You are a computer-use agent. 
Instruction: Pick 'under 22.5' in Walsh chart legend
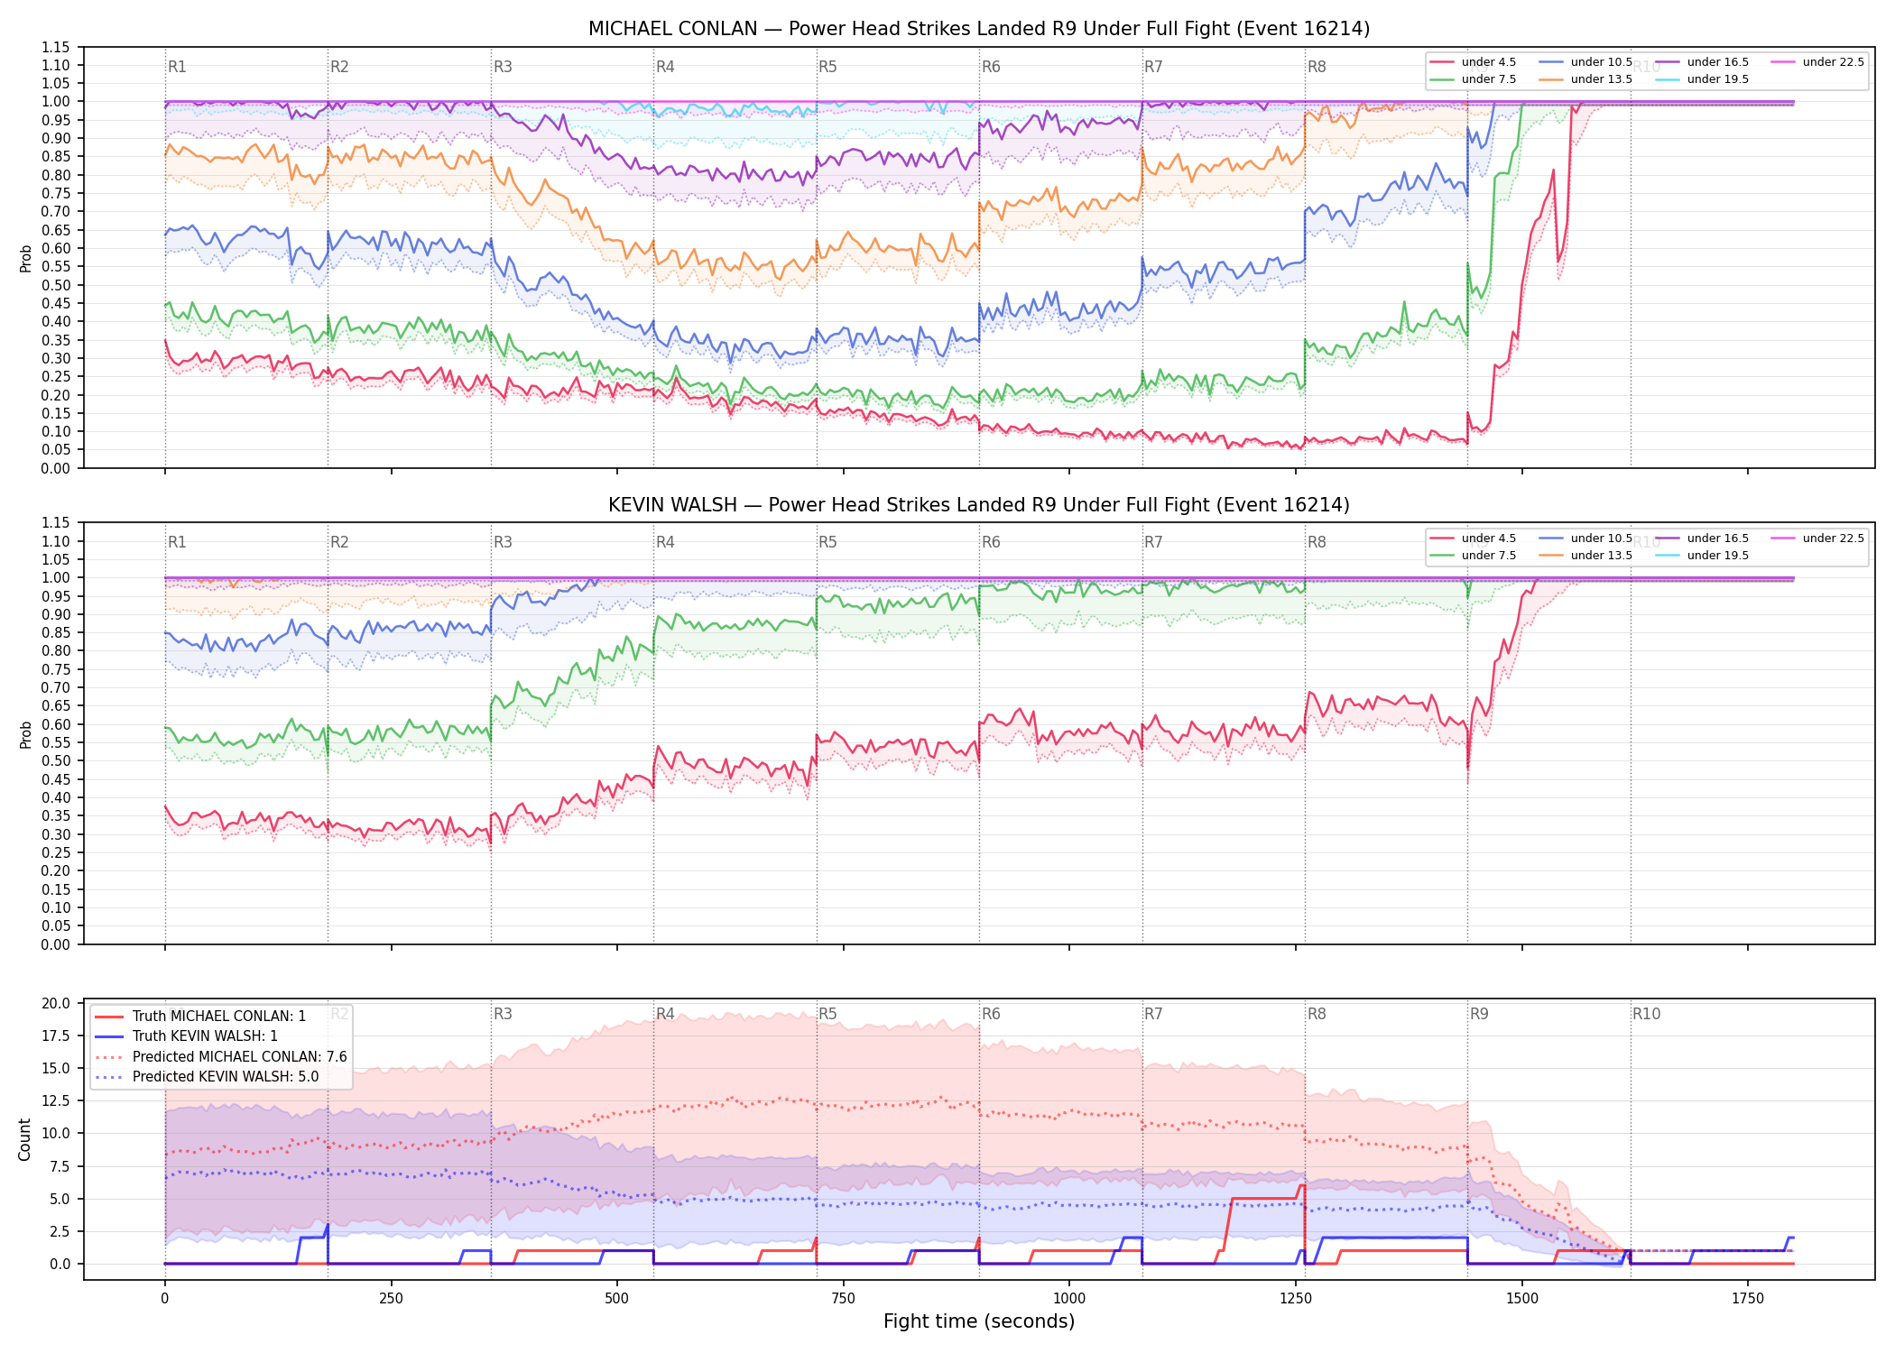[1818, 538]
